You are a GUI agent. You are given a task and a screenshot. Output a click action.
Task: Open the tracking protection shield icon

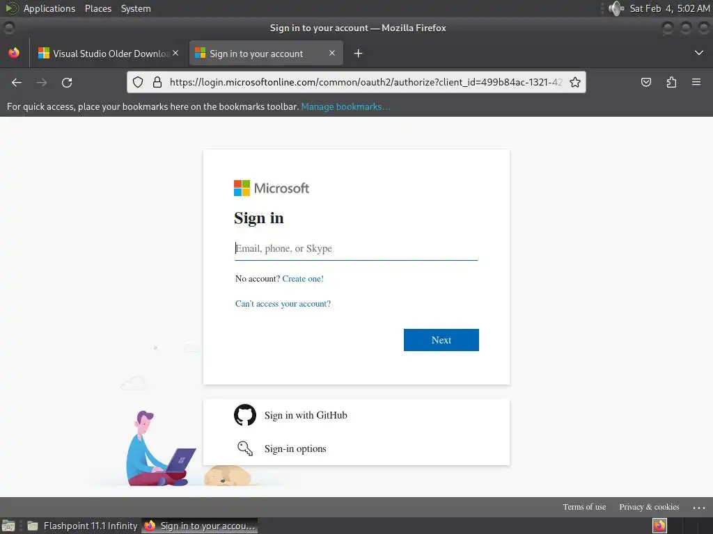pyautogui.click(x=138, y=82)
